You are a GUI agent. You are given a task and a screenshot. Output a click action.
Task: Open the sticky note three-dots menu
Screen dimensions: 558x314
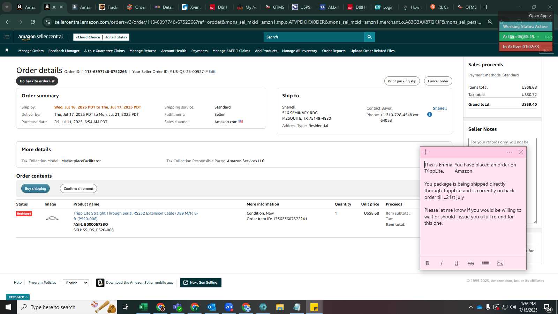coord(510,152)
